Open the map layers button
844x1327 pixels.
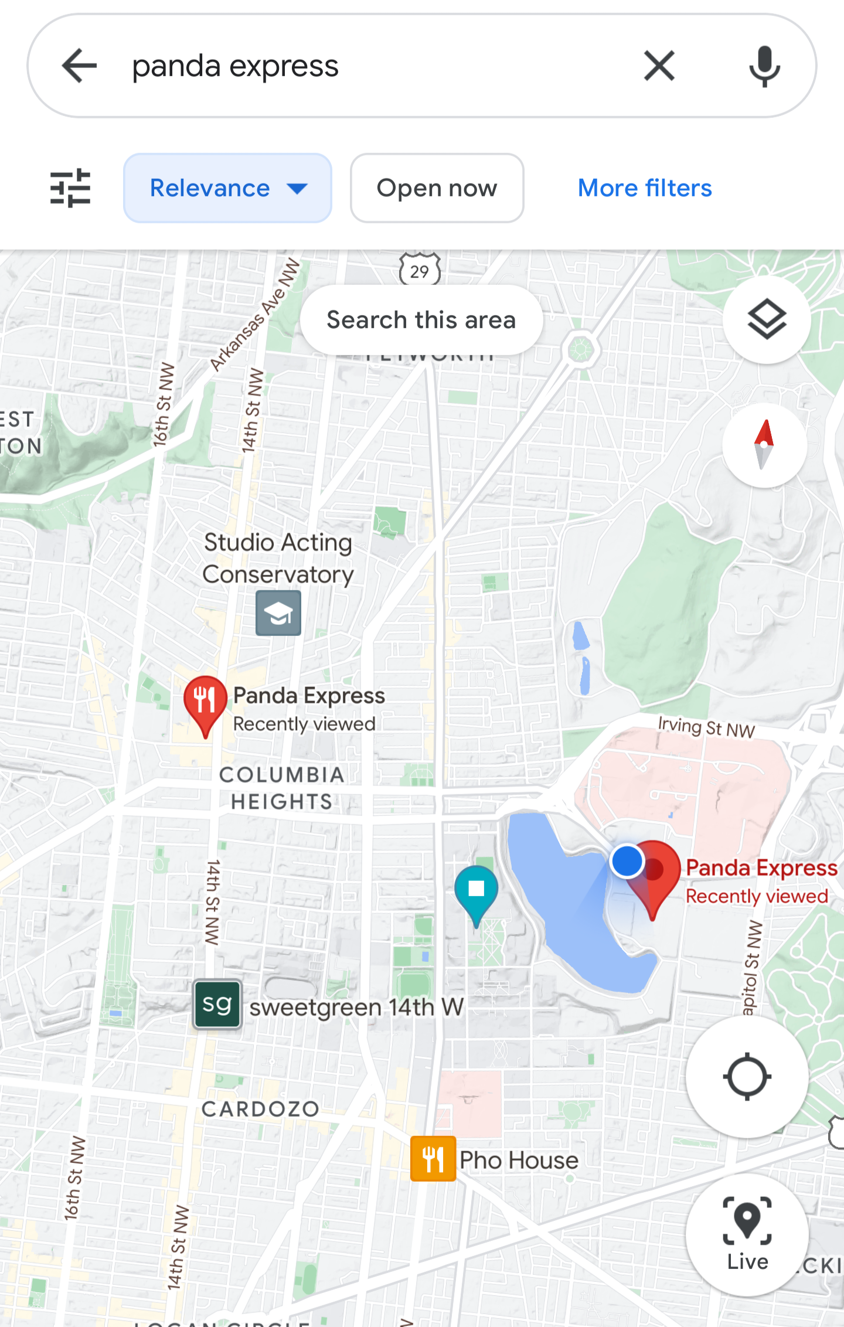(767, 320)
